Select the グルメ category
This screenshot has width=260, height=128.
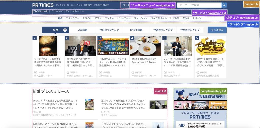point(186,18)
